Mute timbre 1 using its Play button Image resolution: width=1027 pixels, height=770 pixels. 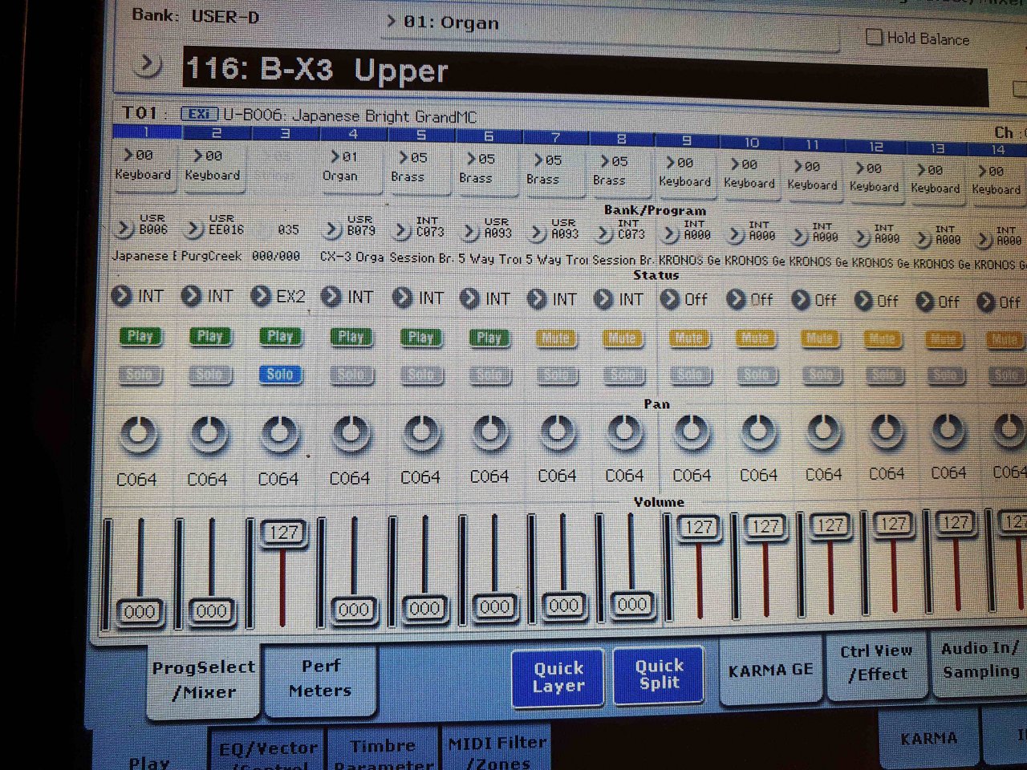(140, 336)
